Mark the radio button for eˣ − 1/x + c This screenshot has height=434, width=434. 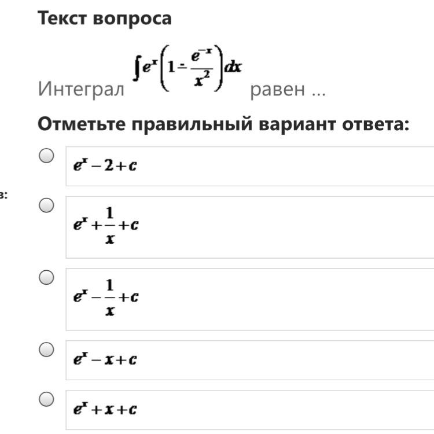click(x=46, y=277)
